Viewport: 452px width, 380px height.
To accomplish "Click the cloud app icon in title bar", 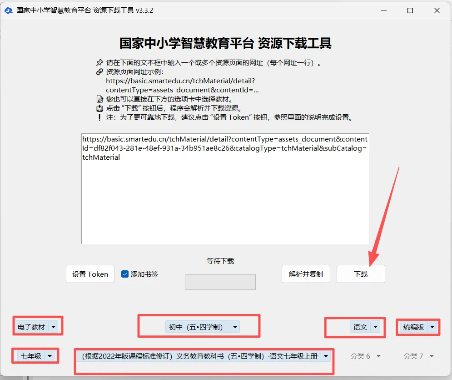I will click(9, 10).
